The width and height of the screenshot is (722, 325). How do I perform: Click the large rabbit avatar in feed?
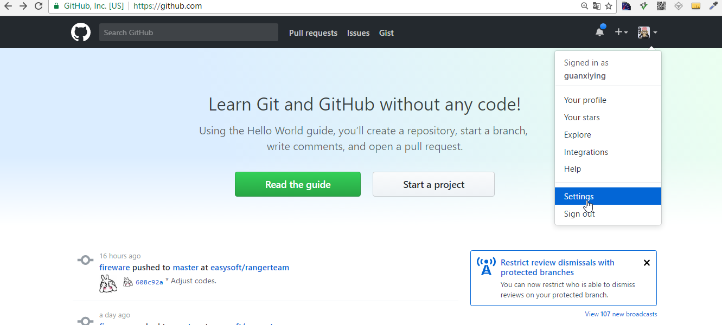tap(108, 283)
